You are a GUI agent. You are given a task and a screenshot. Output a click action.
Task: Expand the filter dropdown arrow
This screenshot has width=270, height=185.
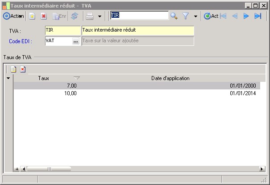point(195,16)
